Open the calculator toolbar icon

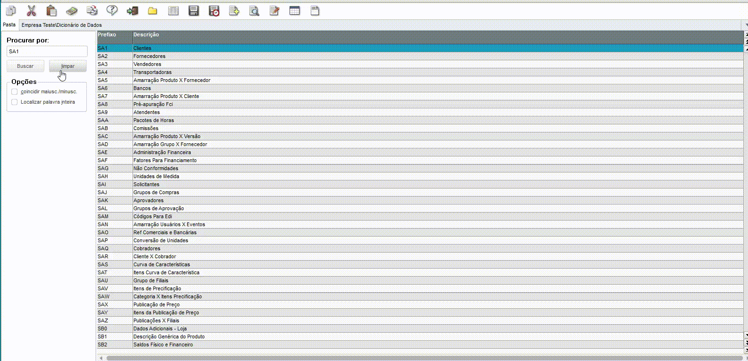pyautogui.click(x=72, y=10)
